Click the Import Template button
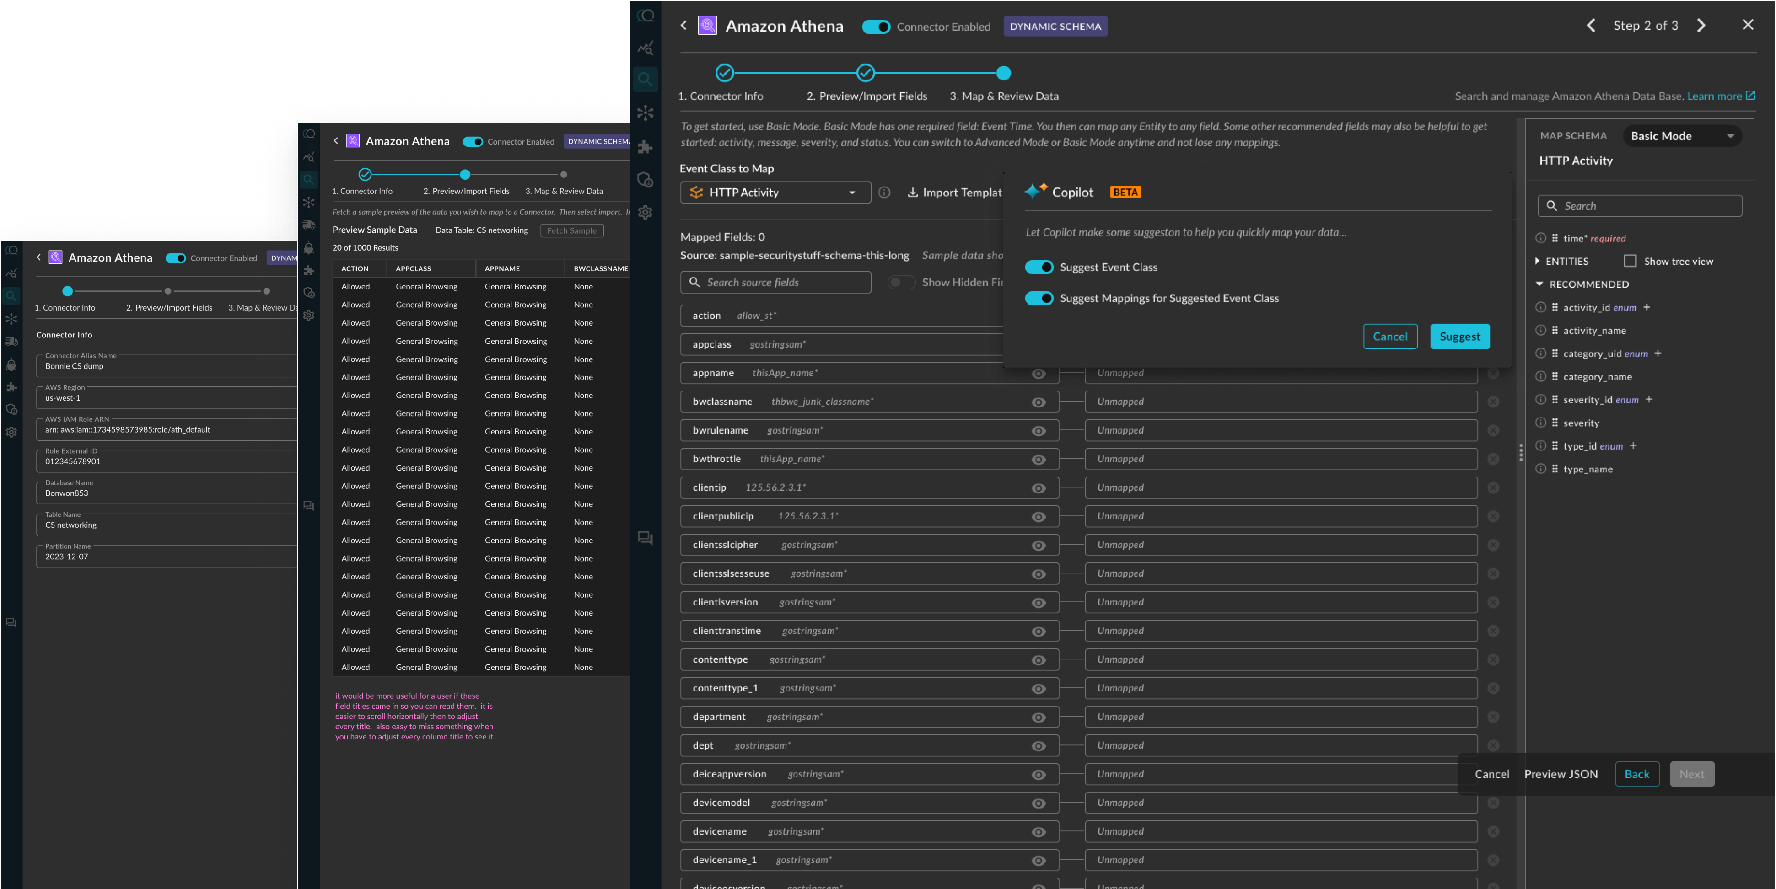1776x889 pixels. pos(955,192)
